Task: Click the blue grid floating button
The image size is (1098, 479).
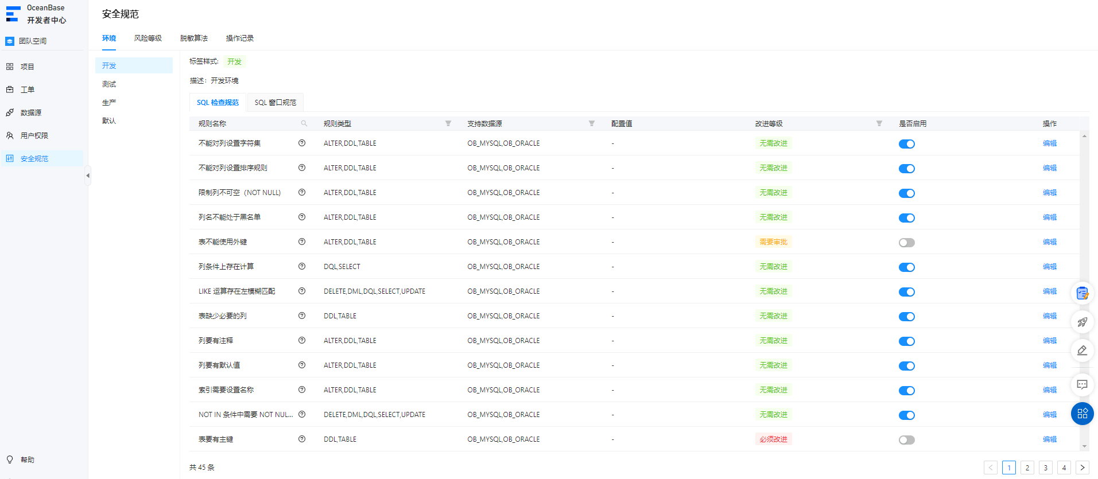Action: (1082, 414)
